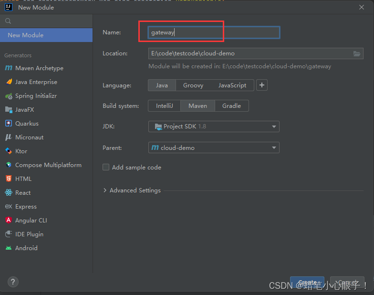The width and height of the screenshot is (374, 295).
Task: Click the Create button
Action: [307, 283]
